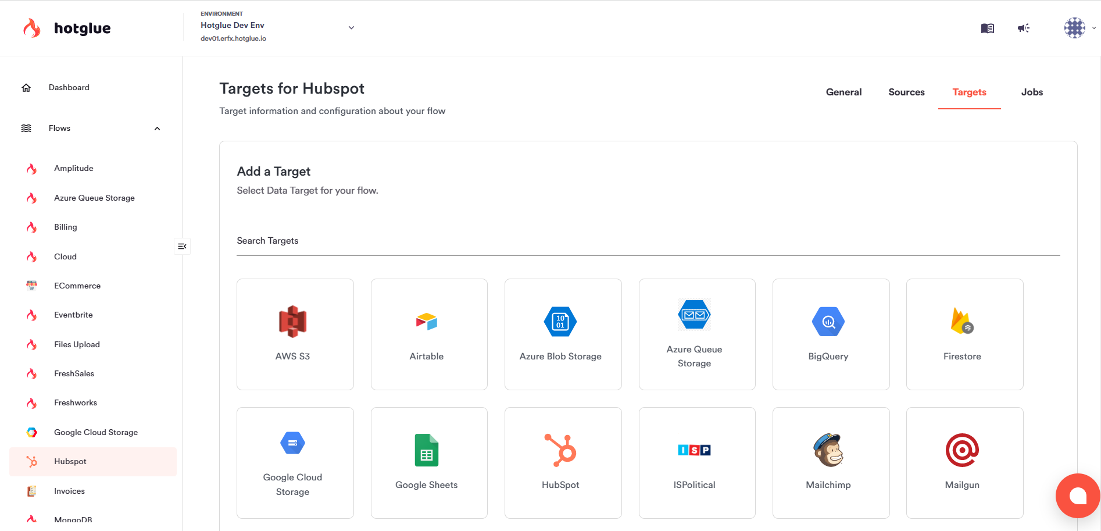The height and width of the screenshot is (531, 1101).
Task: Open the announcements megaphone icon
Action: [x=1024, y=28]
